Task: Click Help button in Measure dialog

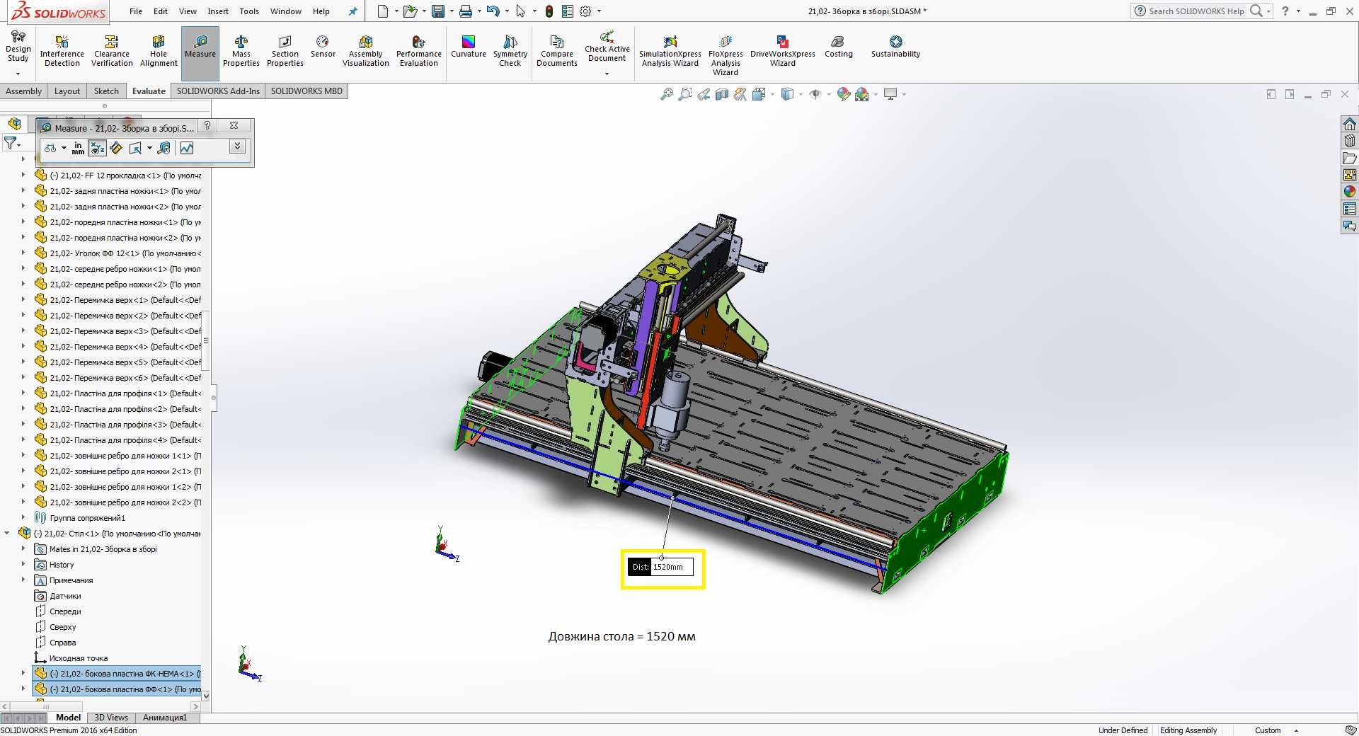Action: click(207, 125)
